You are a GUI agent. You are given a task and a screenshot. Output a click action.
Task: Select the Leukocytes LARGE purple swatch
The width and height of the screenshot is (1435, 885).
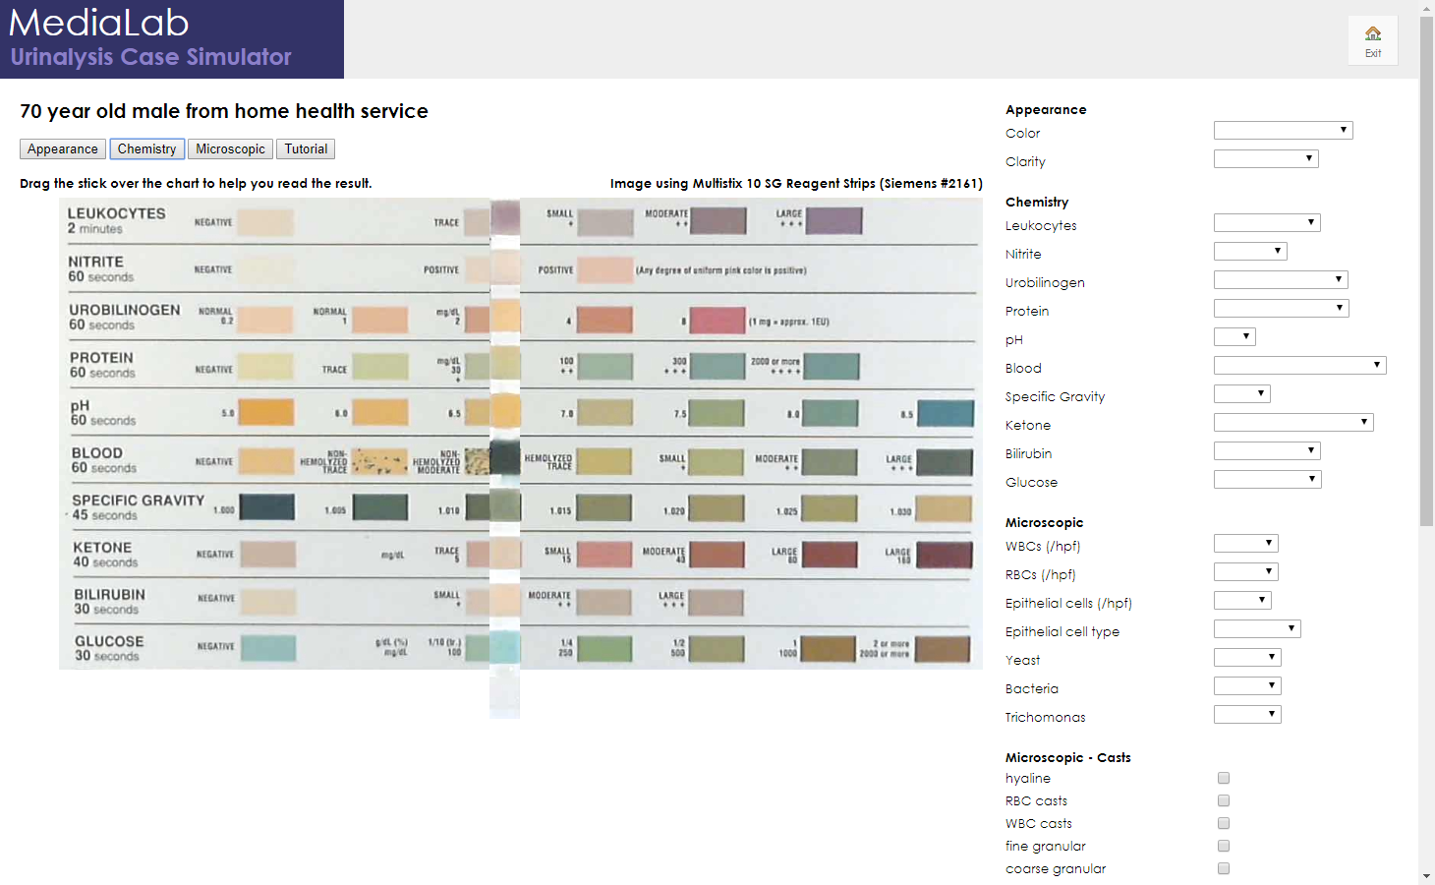point(833,220)
